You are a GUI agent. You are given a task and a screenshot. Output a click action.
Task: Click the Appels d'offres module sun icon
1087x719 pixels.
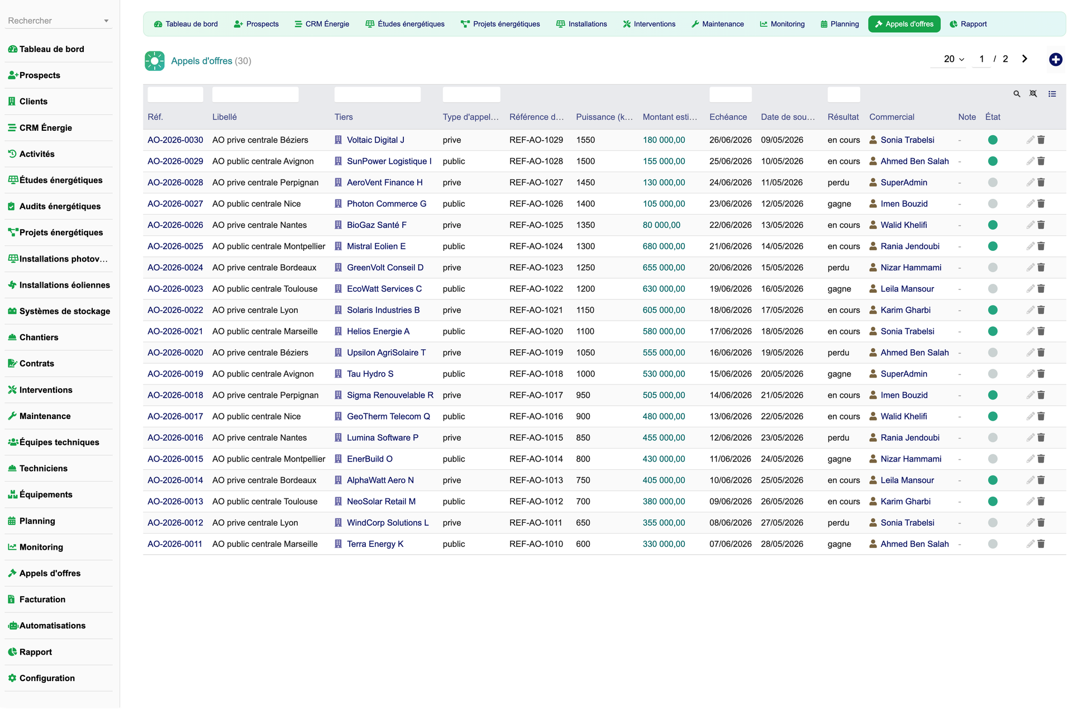[155, 61]
